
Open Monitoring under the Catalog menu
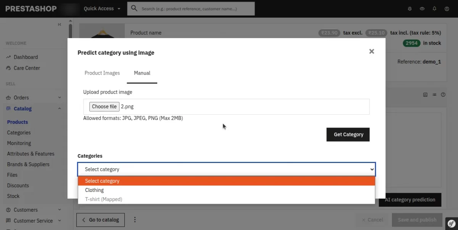coord(19,143)
